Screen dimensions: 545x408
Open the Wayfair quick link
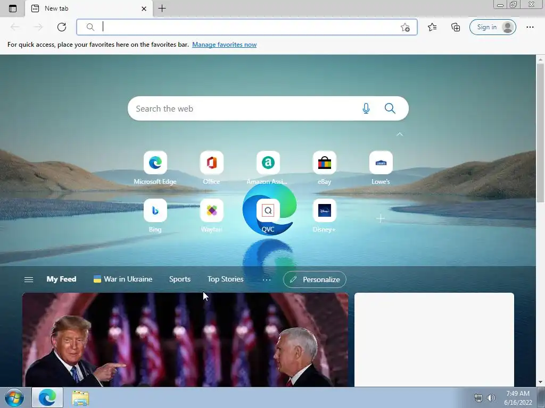pyautogui.click(x=212, y=216)
